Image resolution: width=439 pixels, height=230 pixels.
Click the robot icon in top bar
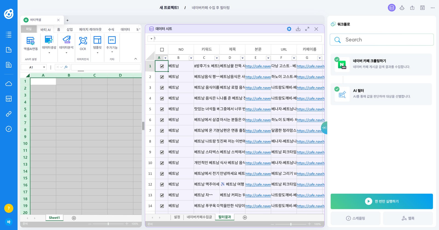click(x=402, y=8)
